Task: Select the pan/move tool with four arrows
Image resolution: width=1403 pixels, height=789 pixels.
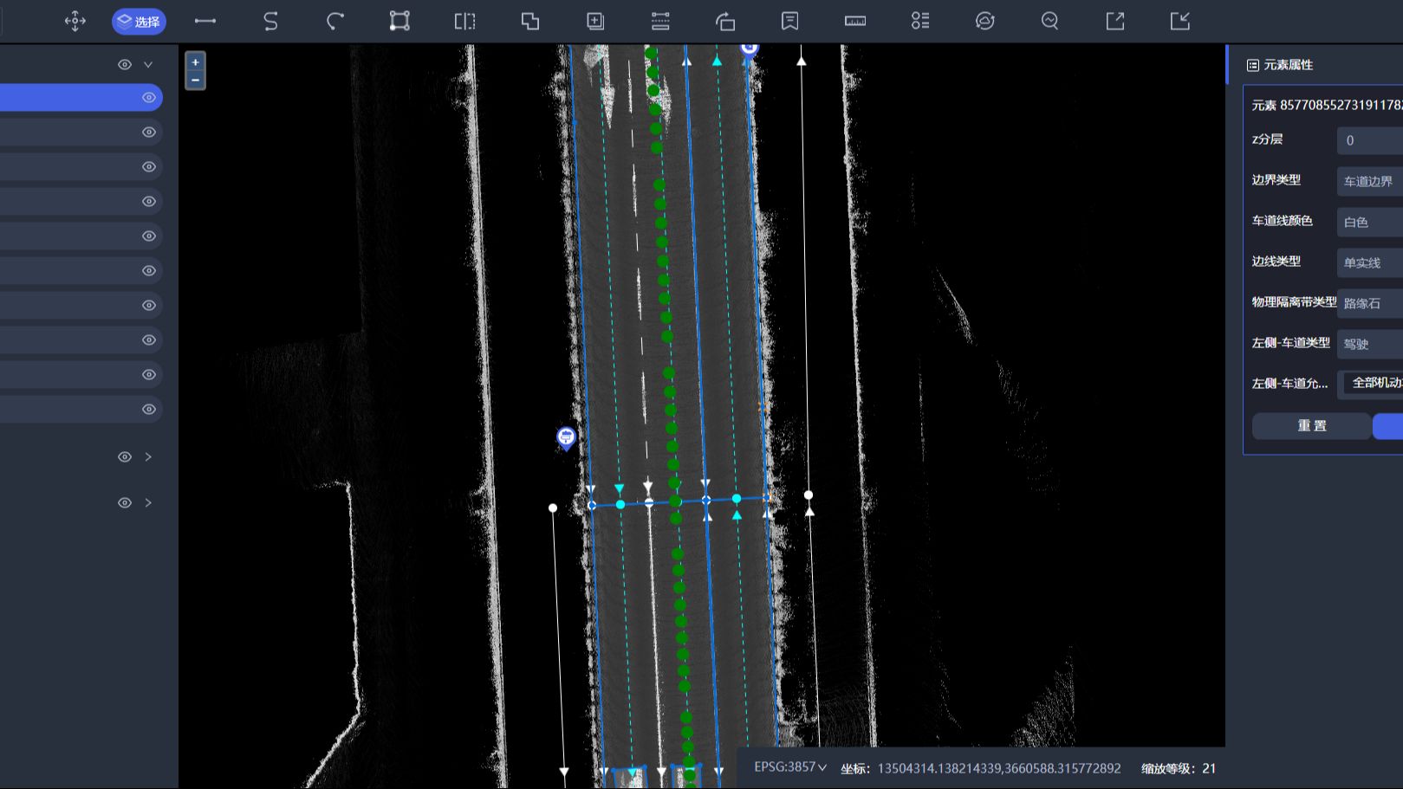Action: pyautogui.click(x=75, y=22)
